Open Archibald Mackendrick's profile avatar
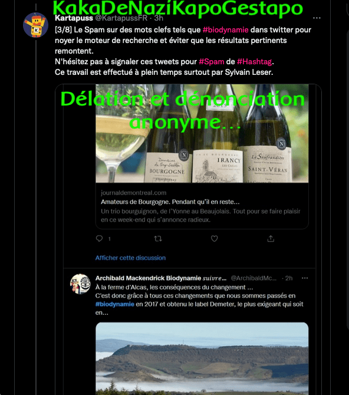 pyautogui.click(x=80, y=284)
